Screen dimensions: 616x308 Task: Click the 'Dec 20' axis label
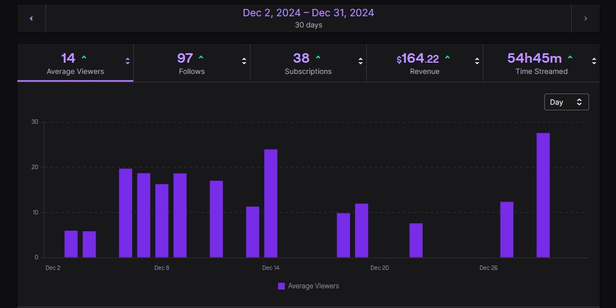coord(380,268)
